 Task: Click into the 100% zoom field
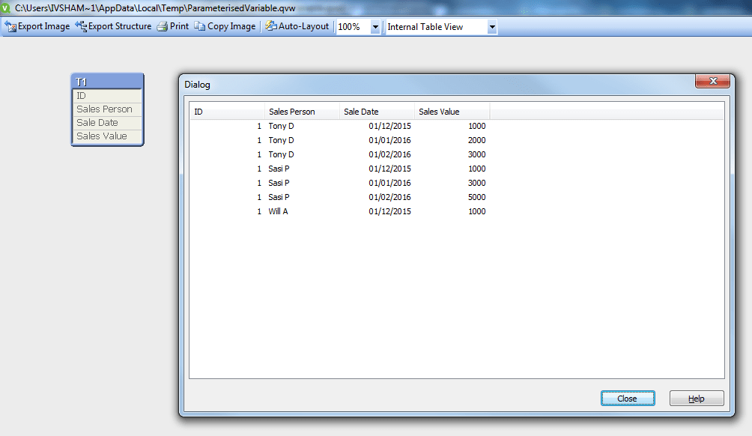click(x=353, y=27)
